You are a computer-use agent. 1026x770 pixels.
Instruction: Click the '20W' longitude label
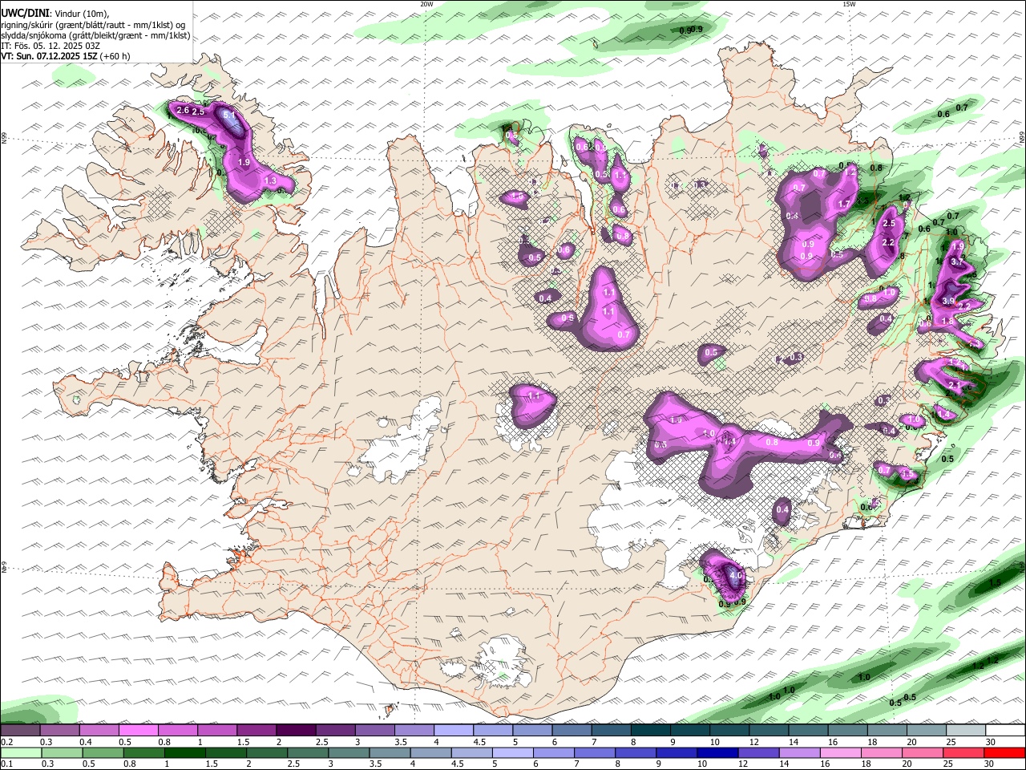pos(426,4)
